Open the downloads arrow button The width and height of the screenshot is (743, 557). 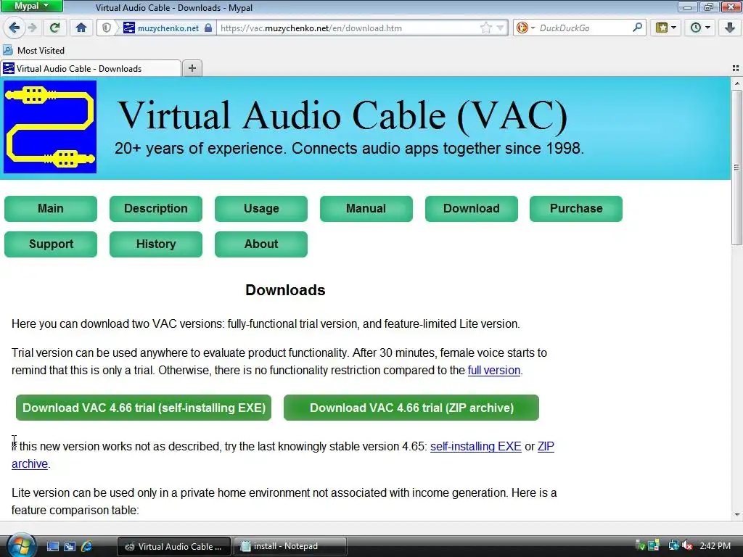pyautogui.click(x=730, y=28)
